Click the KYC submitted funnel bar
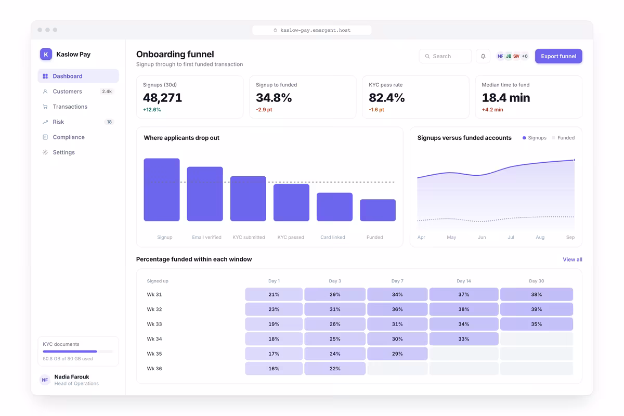The image size is (624, 416). (248, 199)
